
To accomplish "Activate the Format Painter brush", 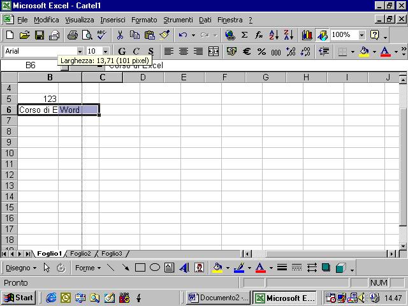I will click(164, 35).
